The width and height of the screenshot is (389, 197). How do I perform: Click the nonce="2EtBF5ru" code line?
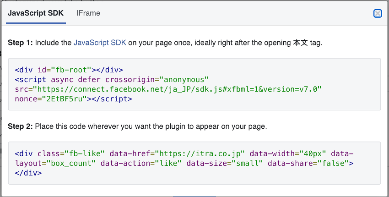[73, 99]
